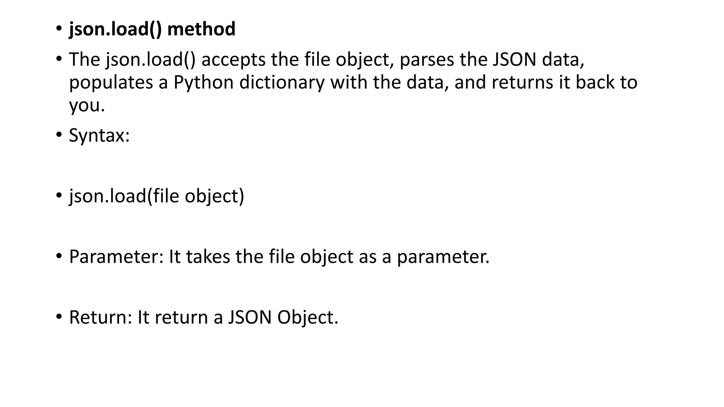Click 'accepts the file object' in first paragraph
This screenshot has height=407, width=724.
point(295,59)
